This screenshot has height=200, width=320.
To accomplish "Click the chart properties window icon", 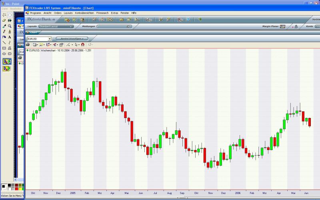I will point(61,44).
